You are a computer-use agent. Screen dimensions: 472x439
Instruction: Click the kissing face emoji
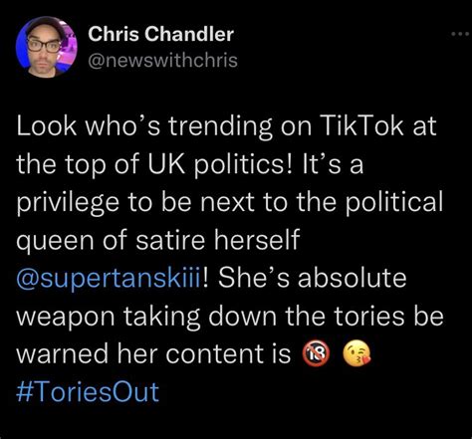357,354
